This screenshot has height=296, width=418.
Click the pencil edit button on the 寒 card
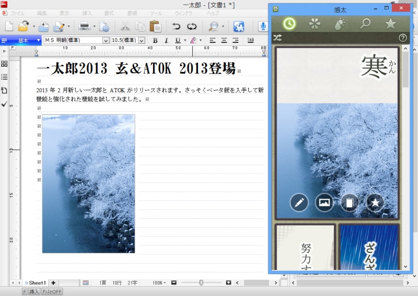tap(299, 203)
